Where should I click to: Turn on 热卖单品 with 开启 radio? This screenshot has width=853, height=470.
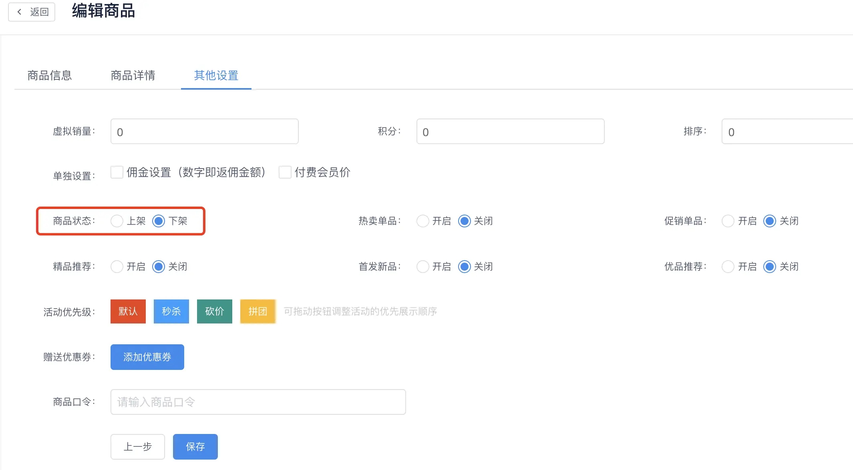(422, 221)
